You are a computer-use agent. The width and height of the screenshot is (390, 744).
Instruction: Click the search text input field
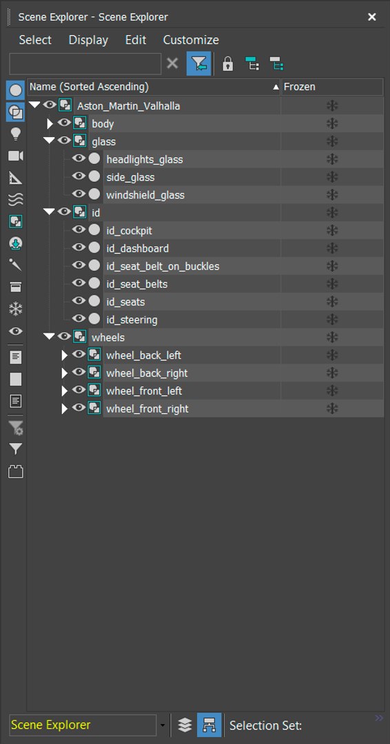(x=85, y=63)
